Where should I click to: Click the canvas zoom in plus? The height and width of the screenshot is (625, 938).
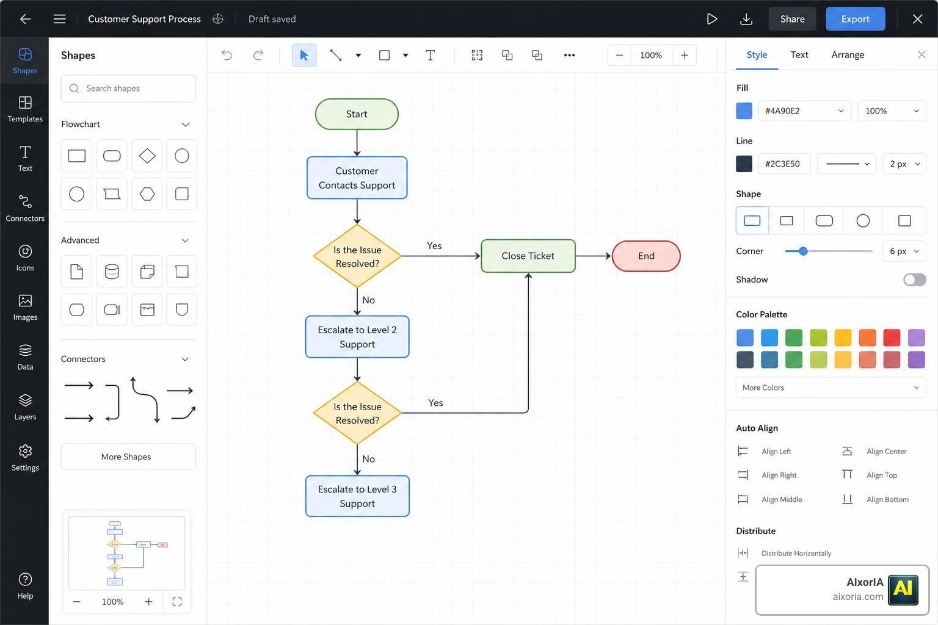[685, 55]
